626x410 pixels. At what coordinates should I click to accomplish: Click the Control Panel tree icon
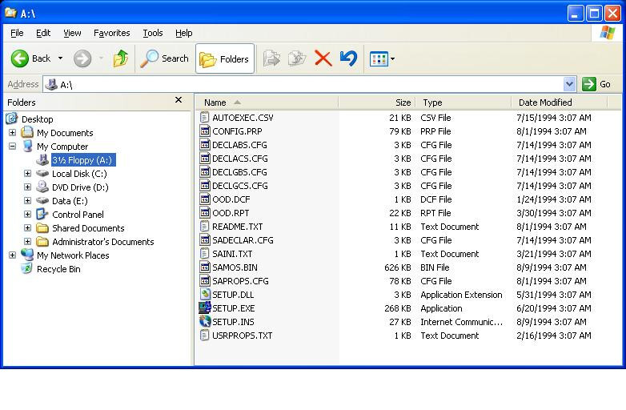pyautogui.click(x=42, y=214)
